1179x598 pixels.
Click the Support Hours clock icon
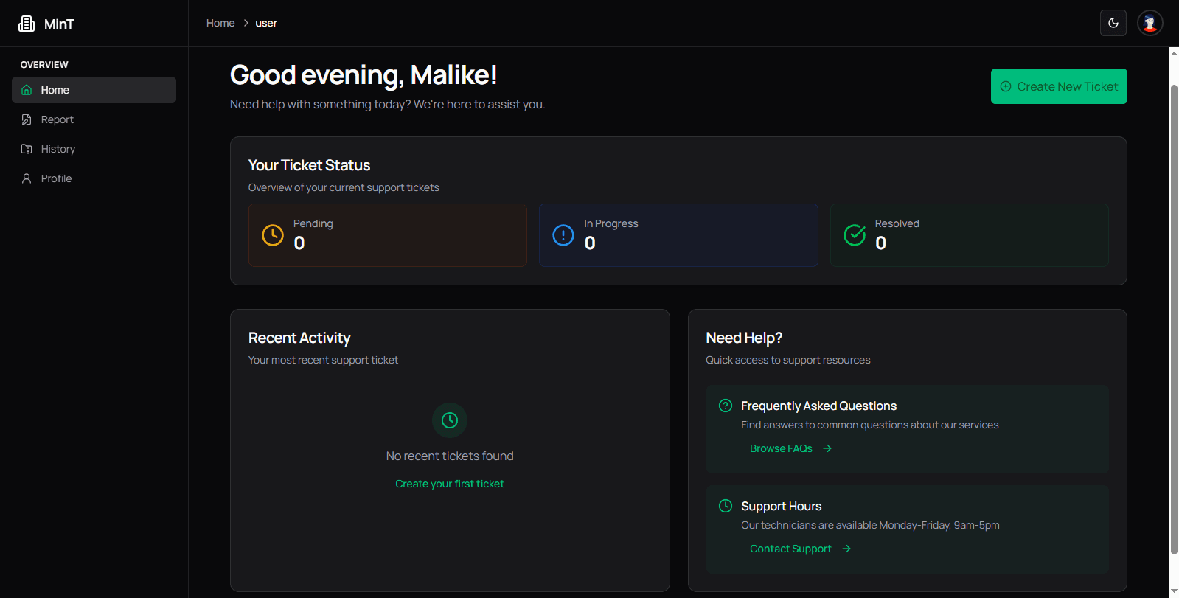click(x=726, y=506)
